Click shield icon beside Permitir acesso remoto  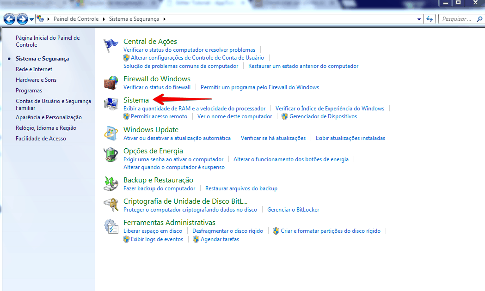pos(126,116)
